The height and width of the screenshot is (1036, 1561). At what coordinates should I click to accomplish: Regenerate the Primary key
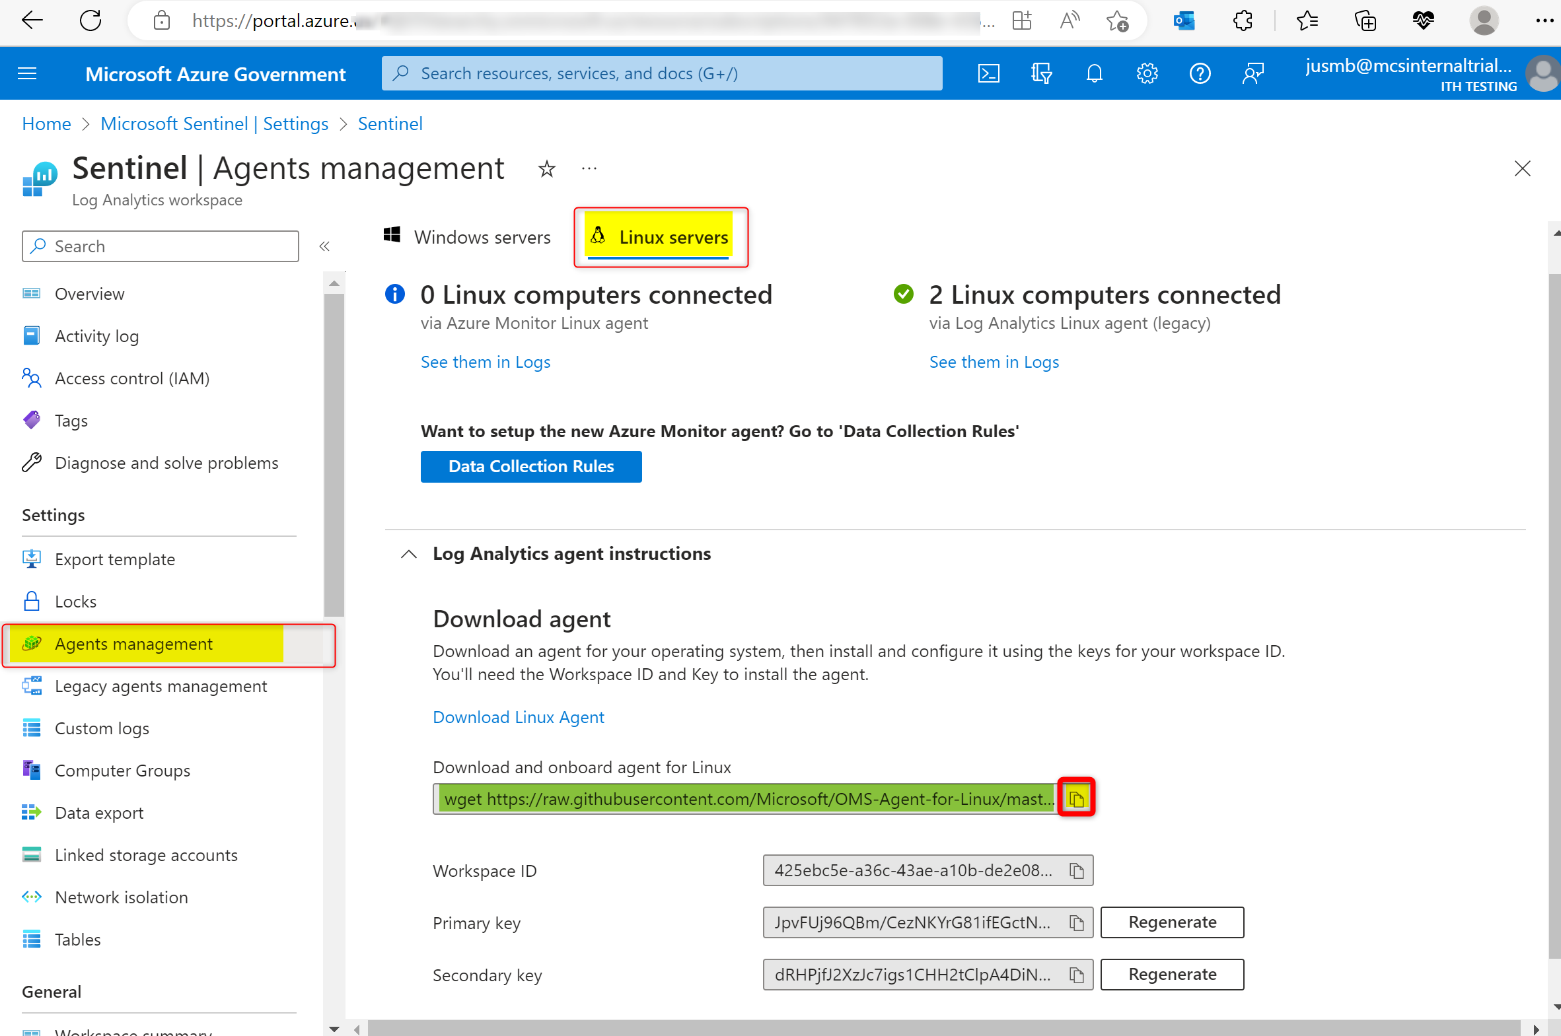pyautogui.click(x=1172, y=922)
